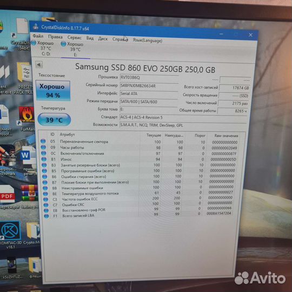Select the Всего записей LBA attribute name
The width and height of the screenshot is (292, 292).
(x=78, y=215)
